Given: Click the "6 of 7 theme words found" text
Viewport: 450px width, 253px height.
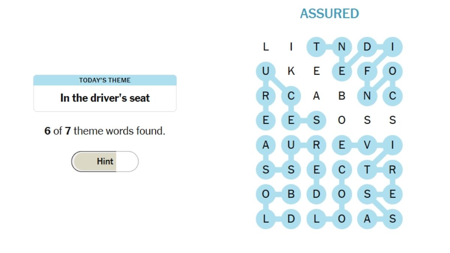Looking at the screenshot, I should (x=105, y=131).
